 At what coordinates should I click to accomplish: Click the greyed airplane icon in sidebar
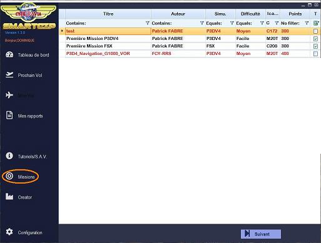click(x=9, y=95)
